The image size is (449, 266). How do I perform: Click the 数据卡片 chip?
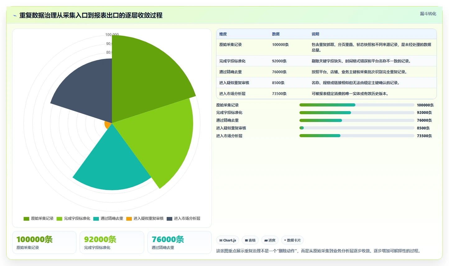[x=292, y=240]
